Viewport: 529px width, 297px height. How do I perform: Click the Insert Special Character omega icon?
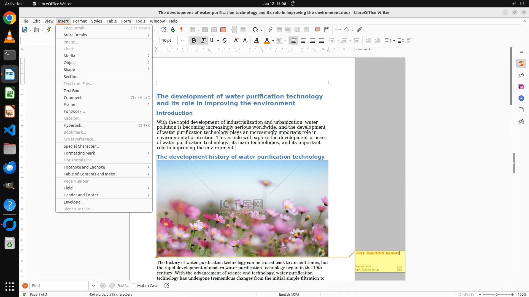(x=255, y=30)
